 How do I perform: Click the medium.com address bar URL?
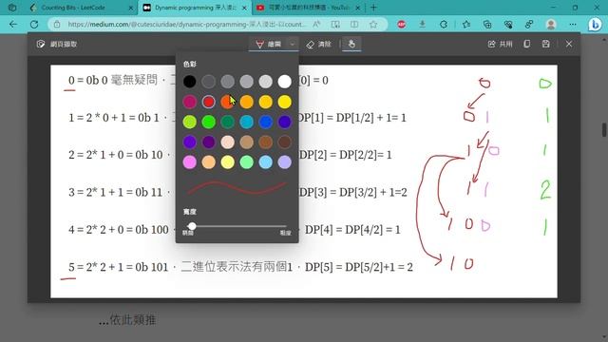point(186,24)
